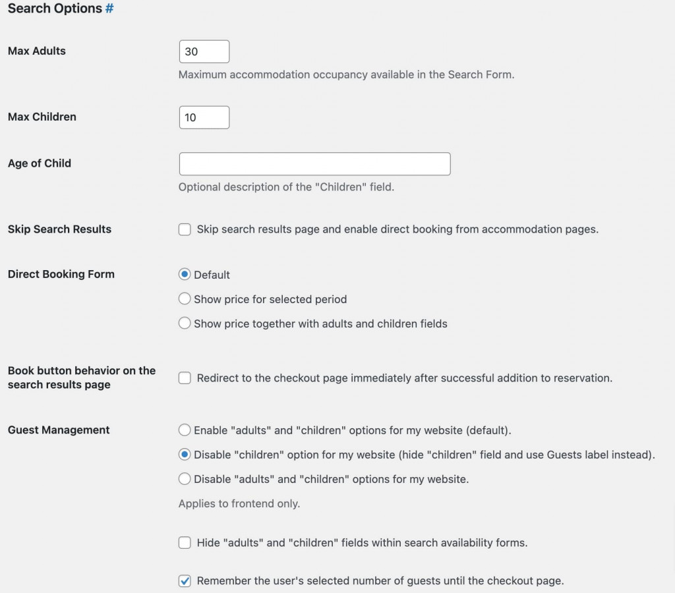This screenshot has width=675, height=593.
Task: Click the Remember selected number of guests label
Action: point(380,581)
